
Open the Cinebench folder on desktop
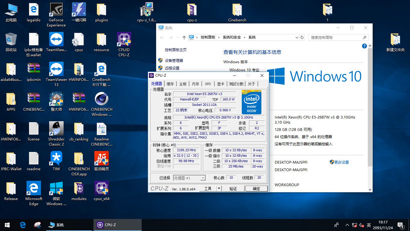click(x=237, y=13)
